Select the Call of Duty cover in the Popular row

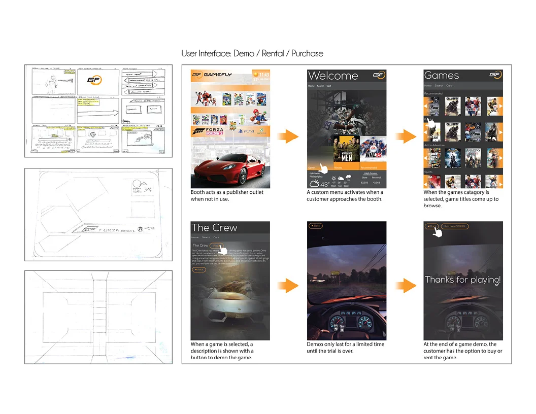452,132
